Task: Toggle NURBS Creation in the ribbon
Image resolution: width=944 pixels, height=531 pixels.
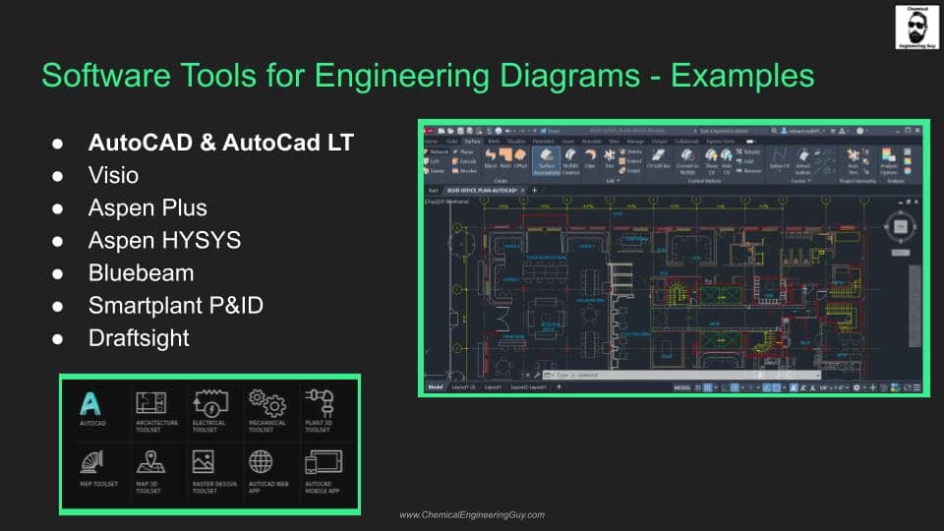Action: (570, 161)
